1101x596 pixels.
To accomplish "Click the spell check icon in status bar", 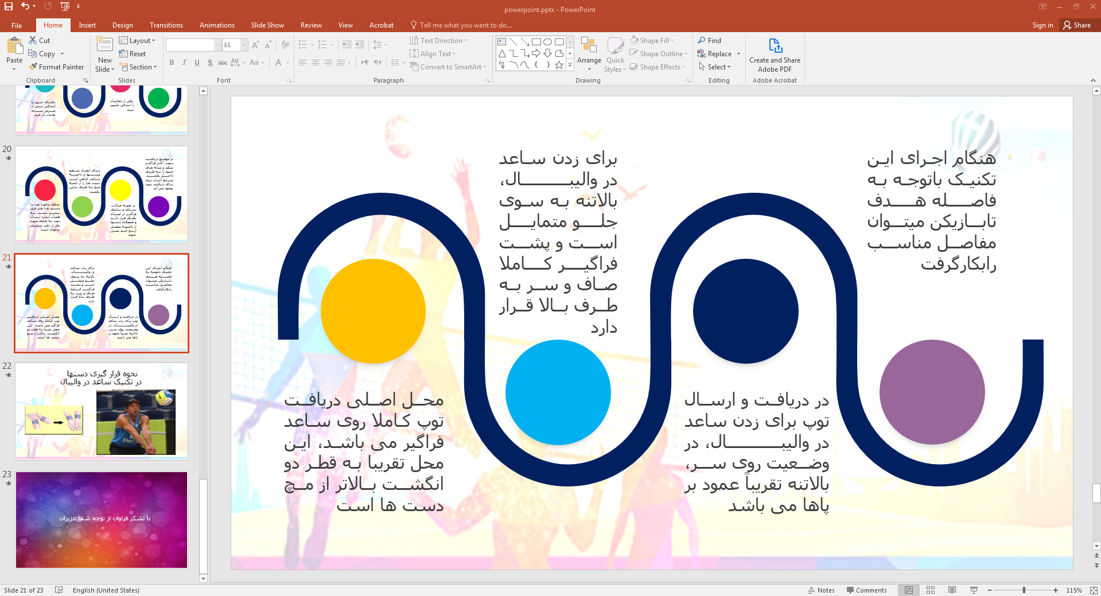I will [x=59, y=590].
